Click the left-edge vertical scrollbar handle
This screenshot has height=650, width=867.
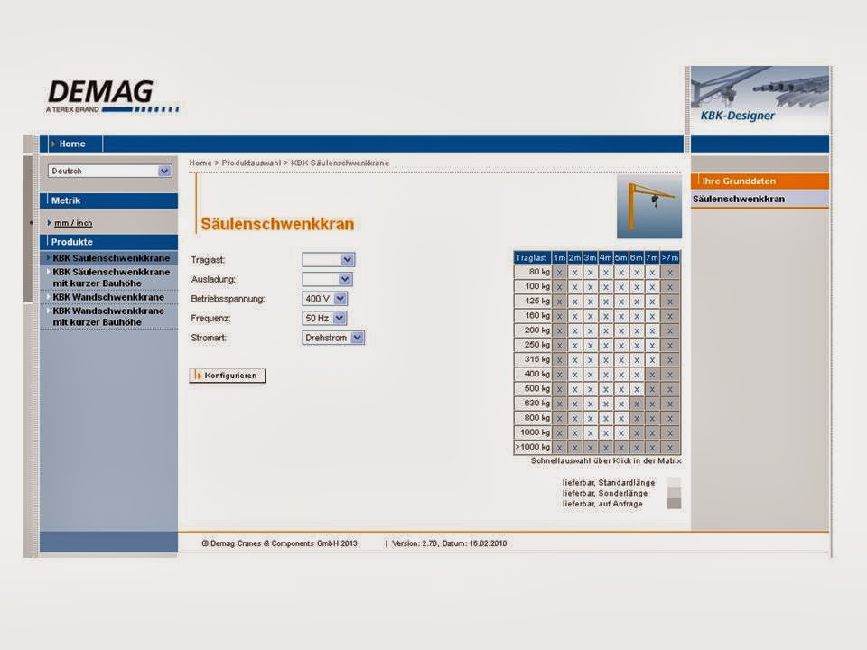point(28,228)
